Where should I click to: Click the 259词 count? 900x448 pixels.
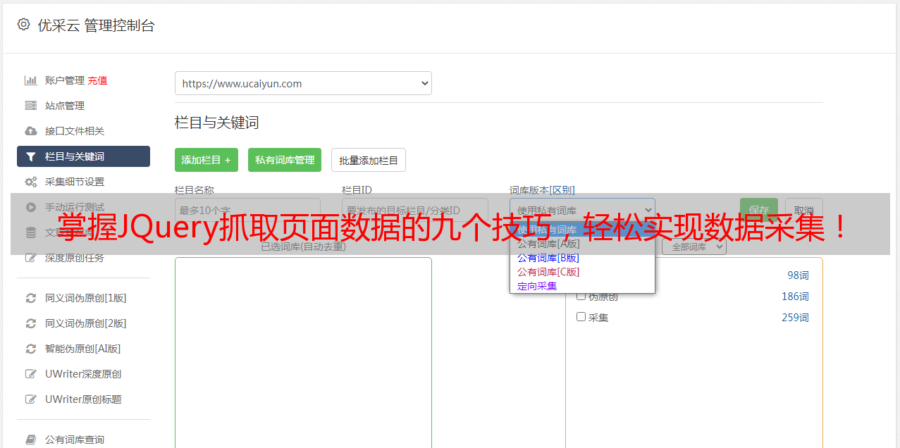[x=795, y=318]
